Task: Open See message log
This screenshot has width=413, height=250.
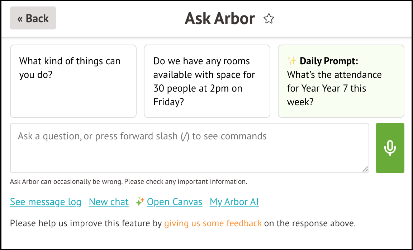Action: [46, 202]
